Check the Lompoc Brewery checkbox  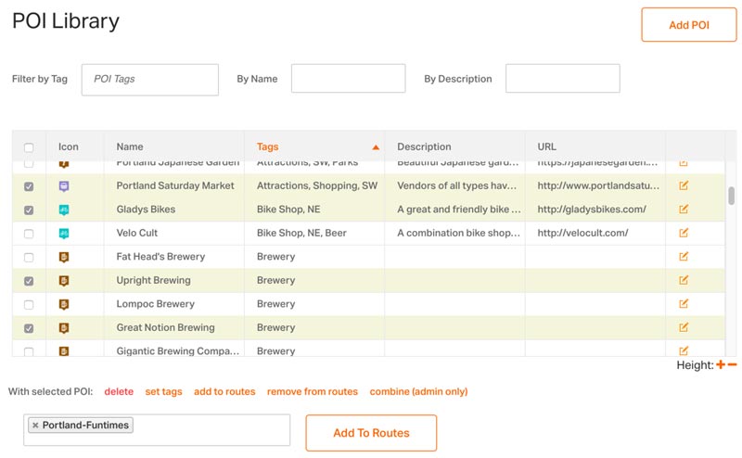tap(29, 305)
